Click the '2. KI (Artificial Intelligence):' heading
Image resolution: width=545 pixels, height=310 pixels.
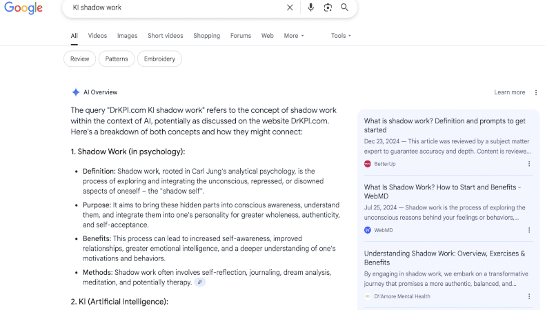(119, 302)
